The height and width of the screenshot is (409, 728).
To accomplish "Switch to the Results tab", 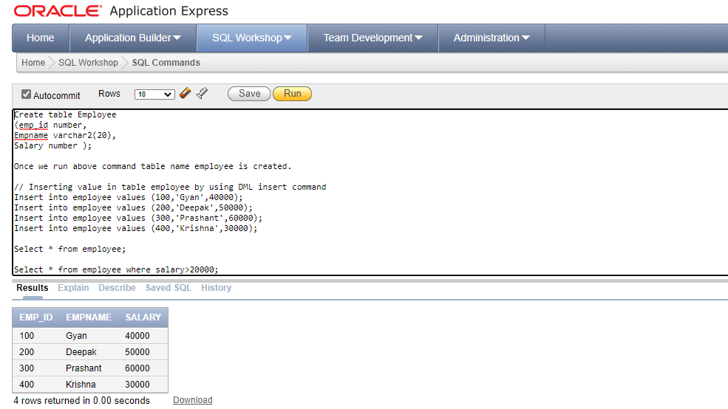I will (33, 288).
